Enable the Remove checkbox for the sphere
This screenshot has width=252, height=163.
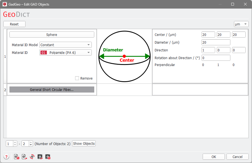[x=77, y=78]
